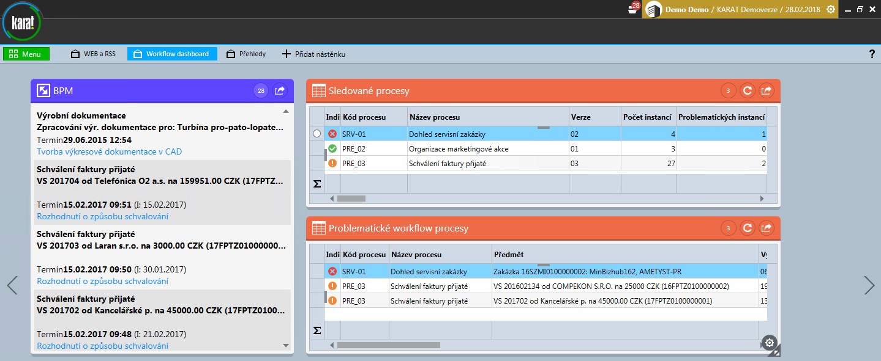Refresh the Problematické workflow procesy panel
The image size is (881, 361).
[x=747, y=228]
